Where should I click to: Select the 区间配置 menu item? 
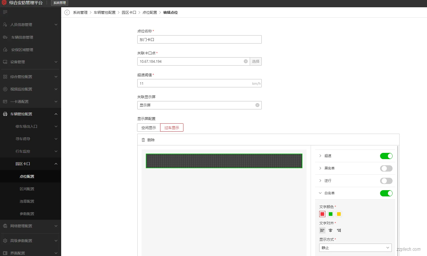click(27, 189)
